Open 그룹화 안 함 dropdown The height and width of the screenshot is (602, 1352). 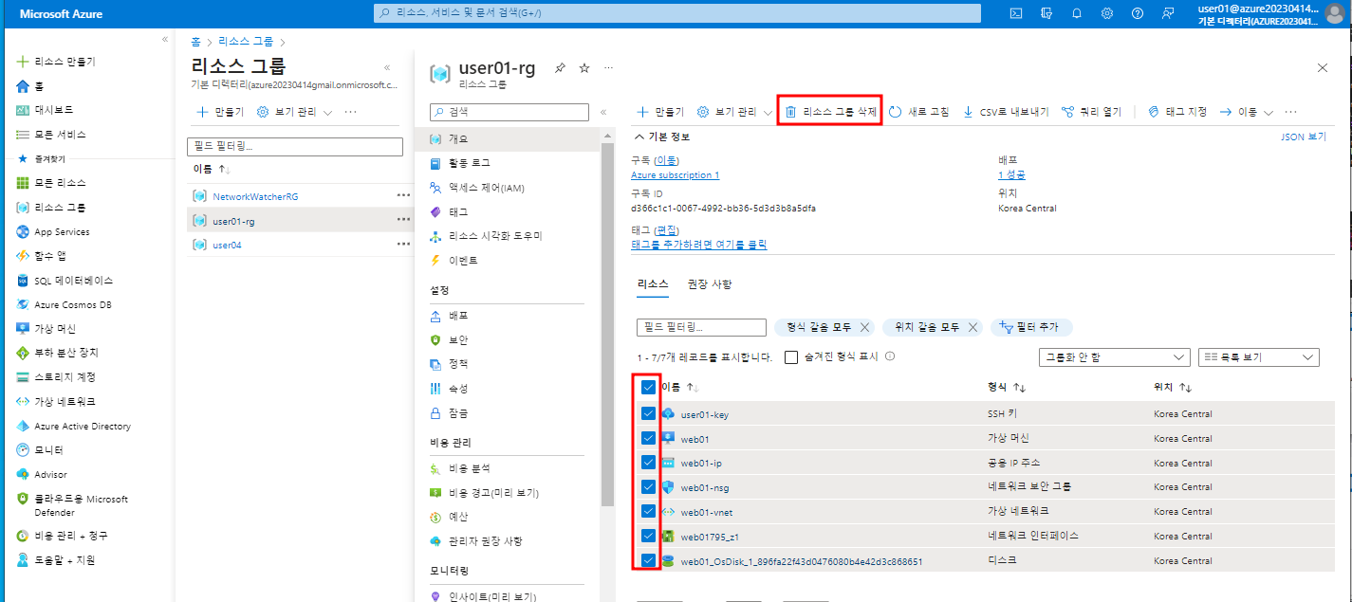point(1114,357)
